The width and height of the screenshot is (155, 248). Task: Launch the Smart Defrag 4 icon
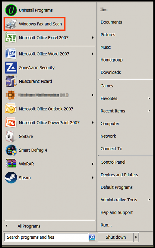pos(11,150)
